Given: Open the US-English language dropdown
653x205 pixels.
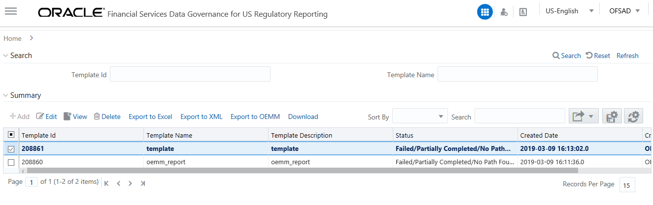Looking at the screenshot, I should tap(569, 11).
